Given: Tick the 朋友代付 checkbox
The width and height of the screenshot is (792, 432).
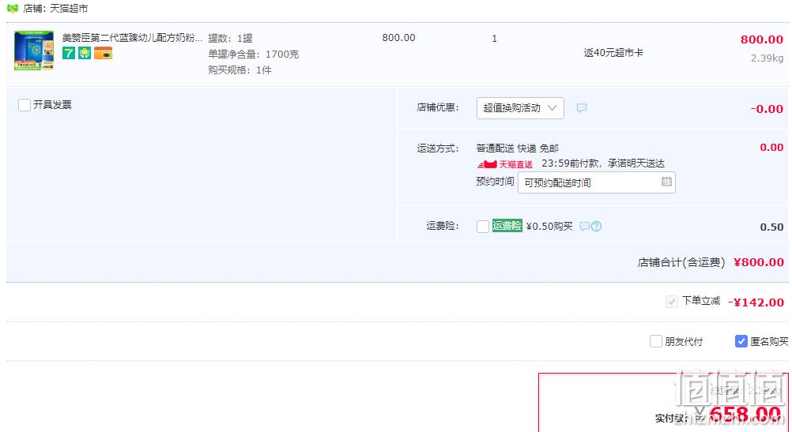Looking at the screenshot, I should (x=655, y=342).
